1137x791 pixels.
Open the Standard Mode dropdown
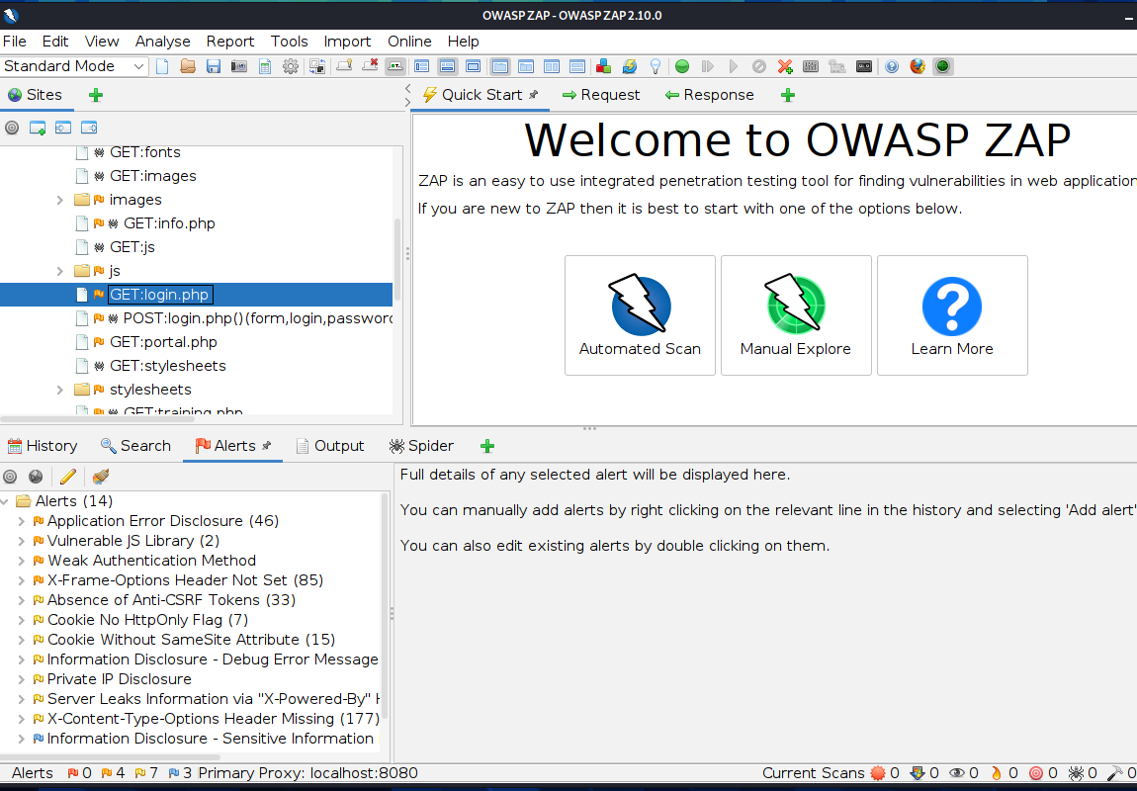[x=74, y=66]
